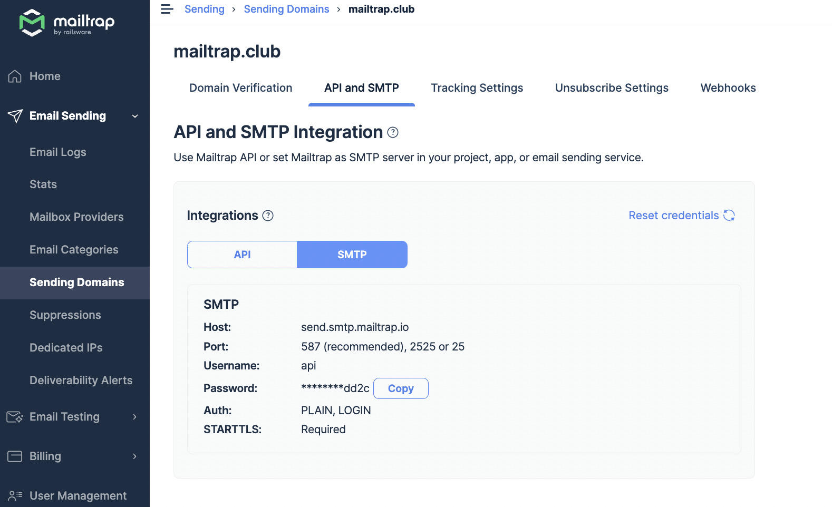The width and height of the screenshot is (832, 507).
Task: Click the refresh icon beside Reset credentials
Action: click(729, 215)
